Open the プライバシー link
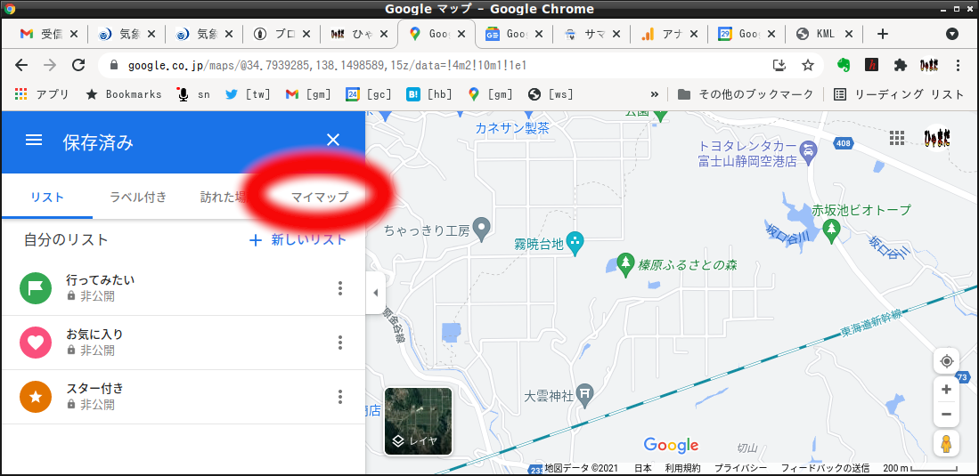 point(740,468)
